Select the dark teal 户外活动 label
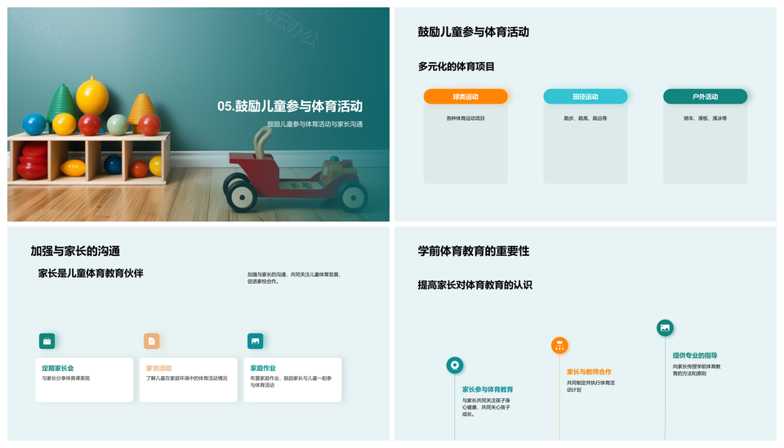 click(x=705, y=96)
